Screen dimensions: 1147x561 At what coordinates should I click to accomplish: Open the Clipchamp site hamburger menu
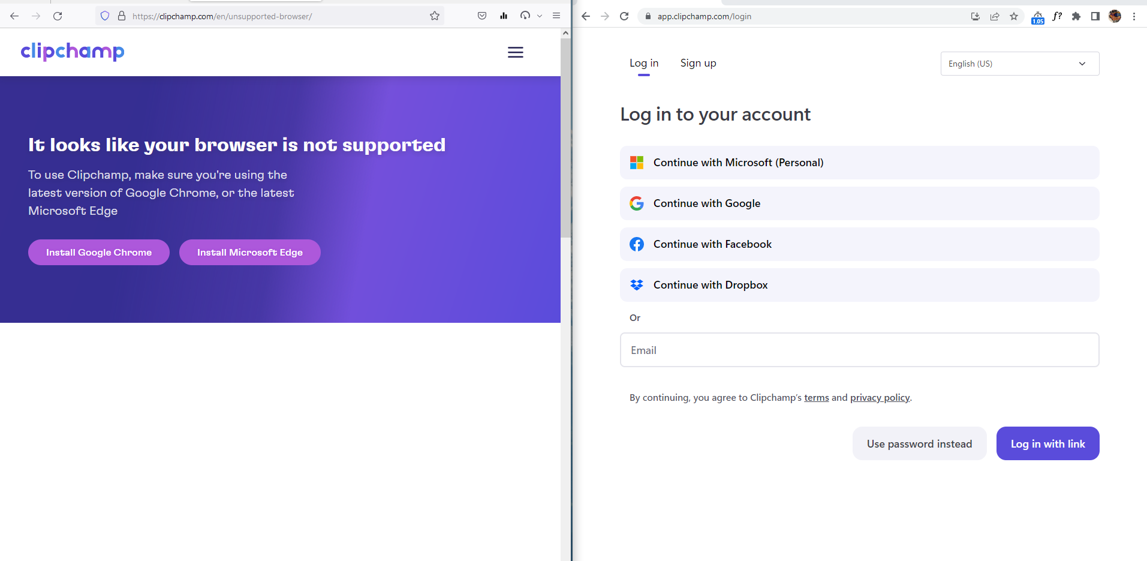tap(515, 52)
